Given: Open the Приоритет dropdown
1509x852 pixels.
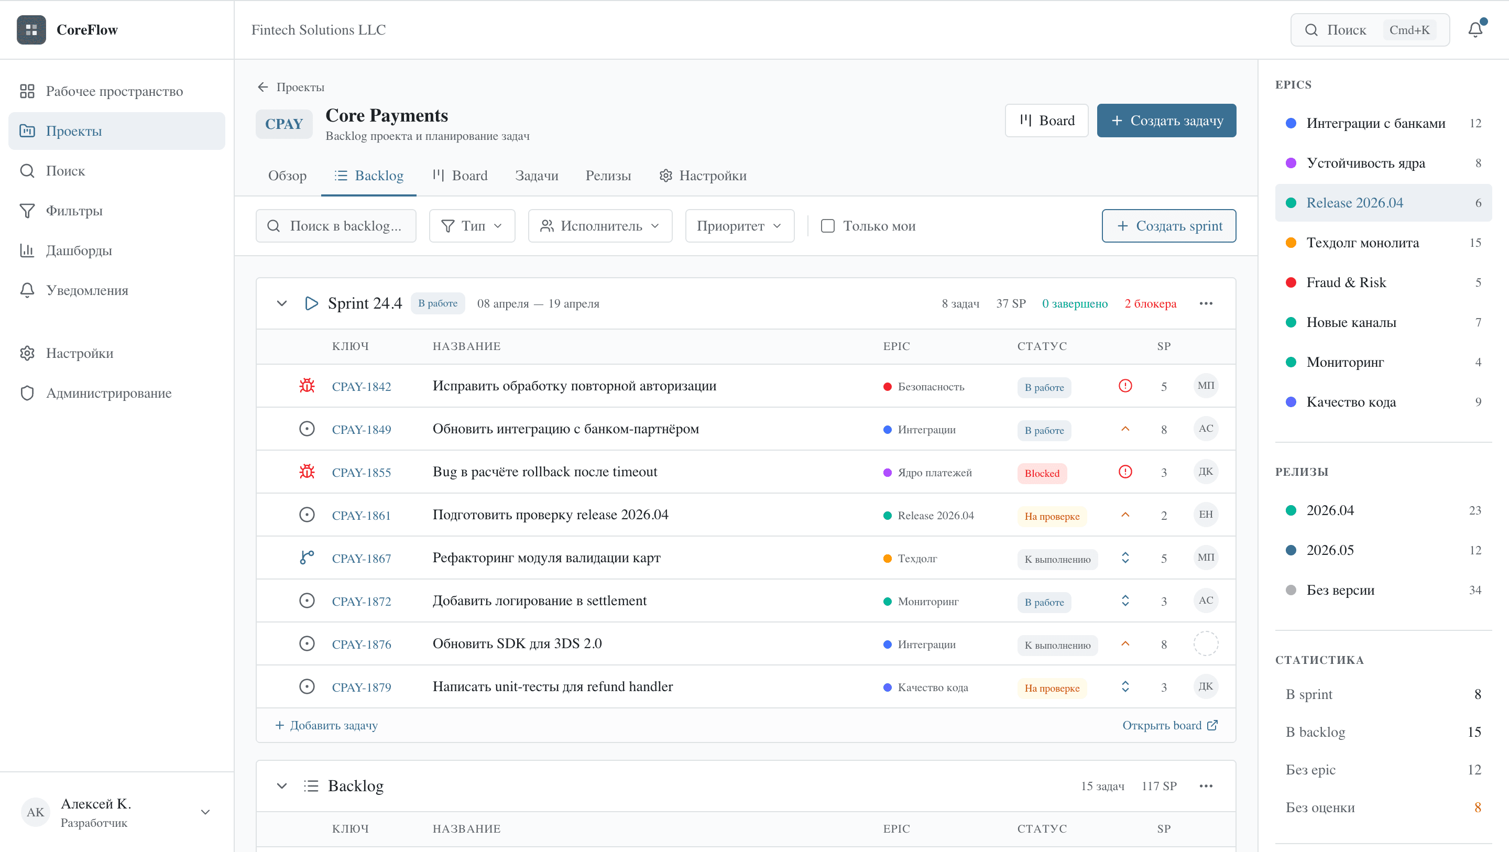Looking at the screenshot, I should click(x=739, y=226).
